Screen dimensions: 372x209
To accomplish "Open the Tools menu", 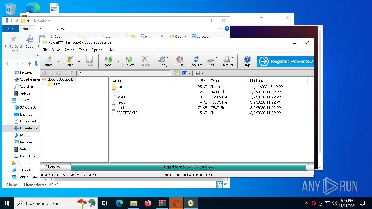I will [x=83, y=50].
